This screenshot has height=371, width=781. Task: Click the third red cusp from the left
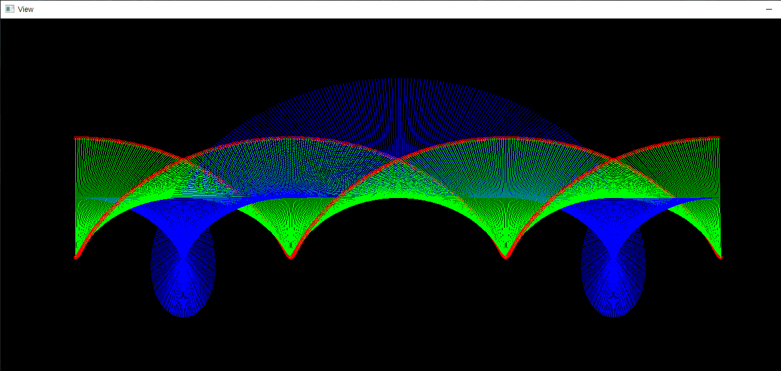click(x=506, y=258)
